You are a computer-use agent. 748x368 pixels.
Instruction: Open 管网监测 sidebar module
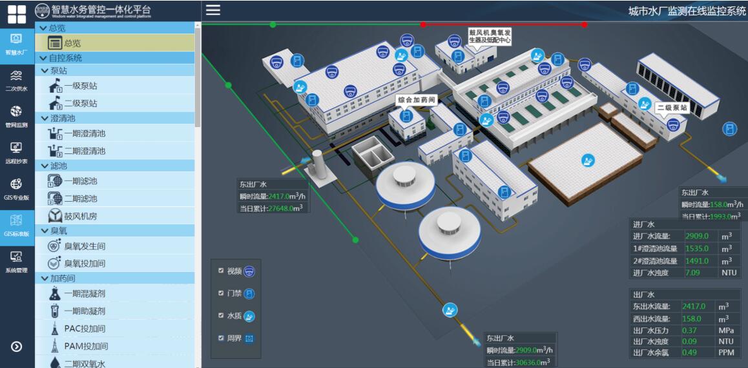click(17, 116)
